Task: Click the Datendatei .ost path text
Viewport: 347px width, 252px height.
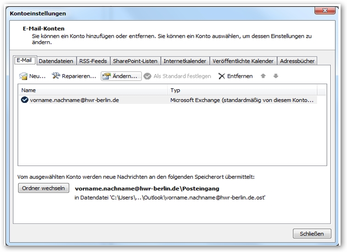Action: [170, 197]
